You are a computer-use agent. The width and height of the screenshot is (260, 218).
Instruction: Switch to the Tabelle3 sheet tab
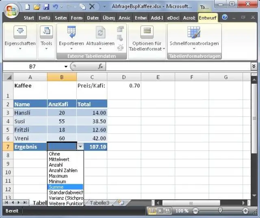pyautogui.click(x=100, y=203)
